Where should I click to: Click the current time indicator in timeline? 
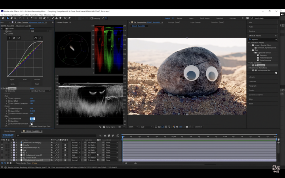click(x=123, y=136)
